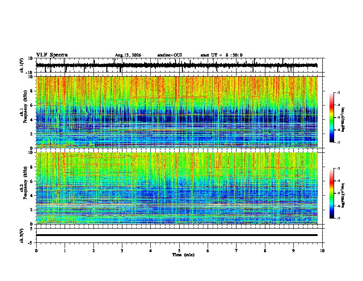
Task: Click the 2 kHz tick on ch.1 frequency axis
Action: (x=32, y=134)
